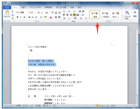The height and width of the screenshot is (109, 140).
Task: Align text right
Action: [71, 15]
